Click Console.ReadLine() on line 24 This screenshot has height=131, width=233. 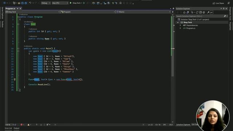39,84
